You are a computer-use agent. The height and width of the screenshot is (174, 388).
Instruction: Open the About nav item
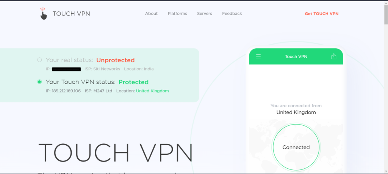click(151, 14)
